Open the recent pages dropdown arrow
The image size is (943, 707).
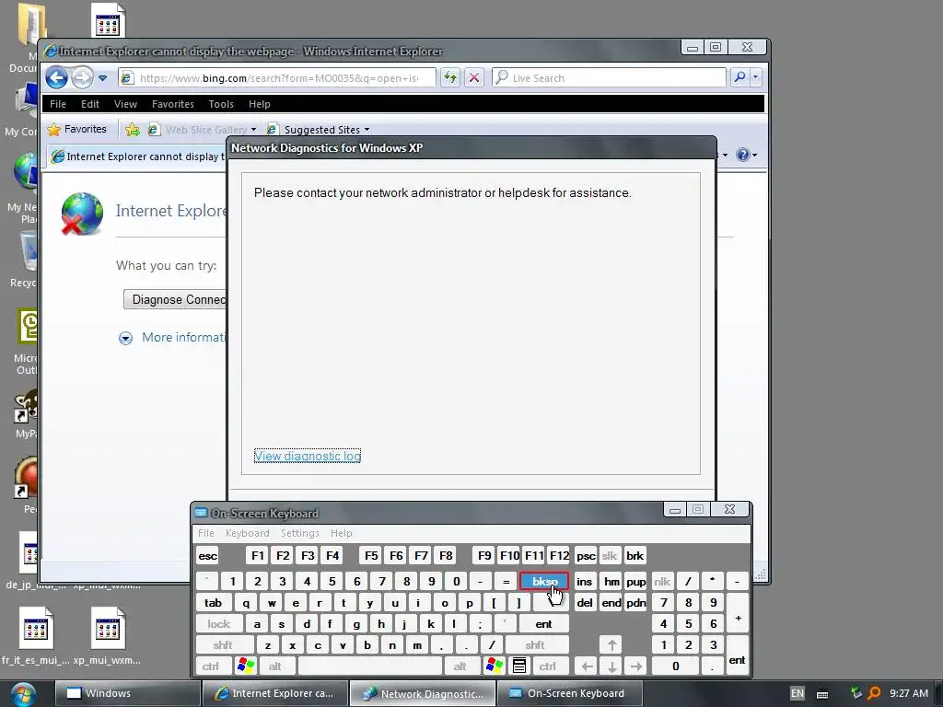[103, 78]
